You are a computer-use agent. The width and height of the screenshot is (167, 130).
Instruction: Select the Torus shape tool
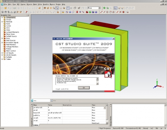click(15, 12)
